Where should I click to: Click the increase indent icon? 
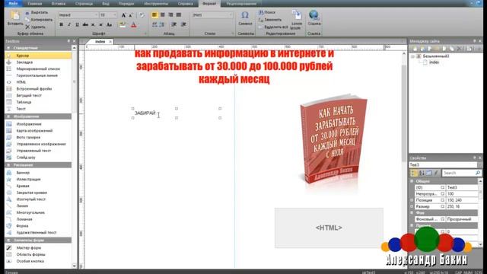pos(183,24)
